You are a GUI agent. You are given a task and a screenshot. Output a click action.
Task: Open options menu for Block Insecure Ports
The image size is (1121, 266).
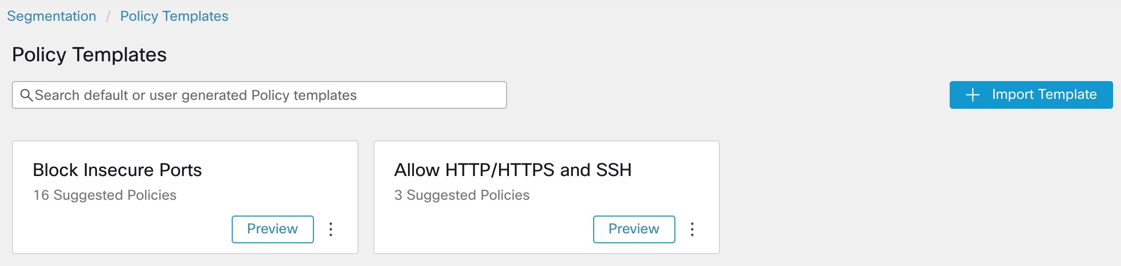pos(331,229)
